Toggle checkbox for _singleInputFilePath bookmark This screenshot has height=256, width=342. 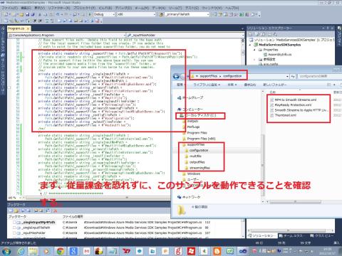(14, 228)
